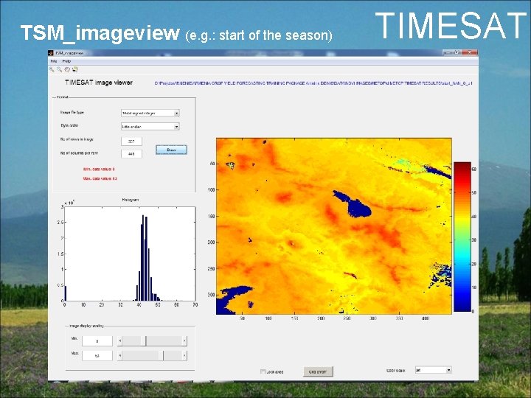Toggle the Lock axes checkbox

point(263,371)
